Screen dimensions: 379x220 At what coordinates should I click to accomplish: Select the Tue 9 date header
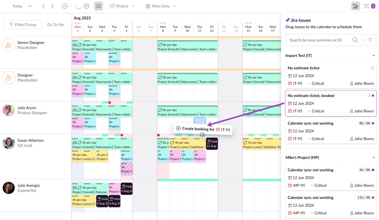click(x=175, y=29)
